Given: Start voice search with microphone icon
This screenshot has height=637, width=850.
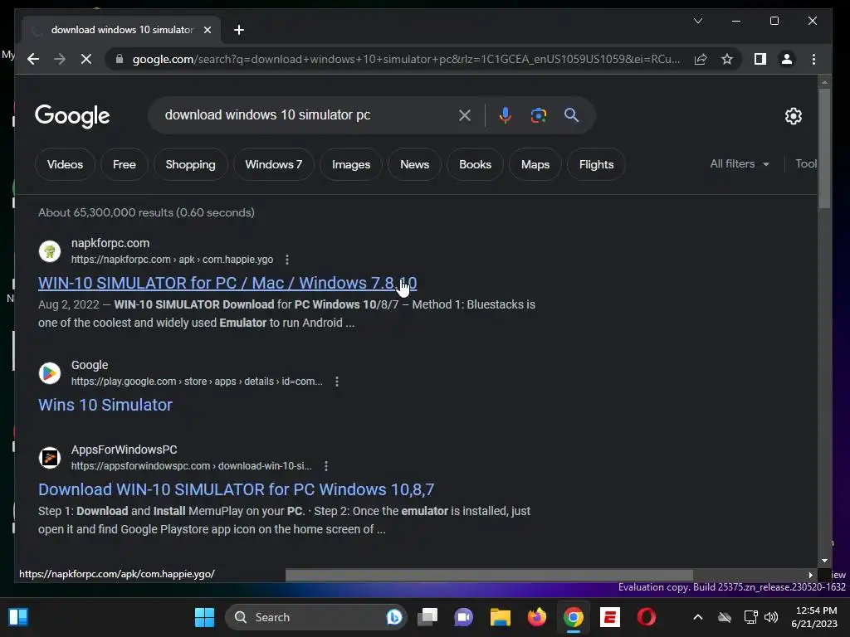Looking at the screenshot, I should tap(506, 114).
